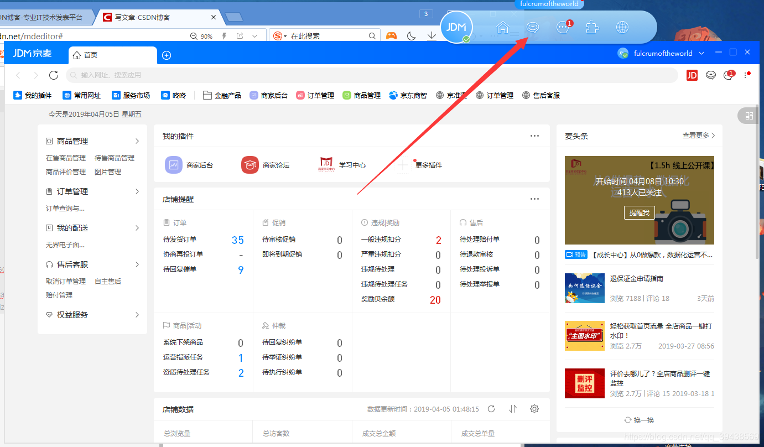Open 退保证金申请指南 article thumbnail
The width and height of the screenshot is (764, 447).
pos(584,288)
